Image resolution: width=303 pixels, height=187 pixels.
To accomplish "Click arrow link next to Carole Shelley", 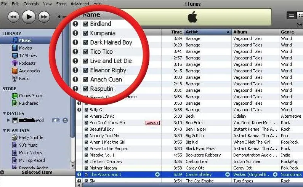I will [x=228, y=174].
